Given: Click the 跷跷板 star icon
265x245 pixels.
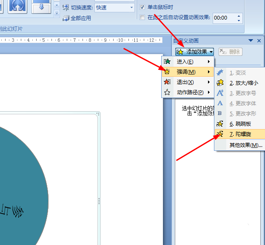Looking at the screenshot, I should point(220,124).
